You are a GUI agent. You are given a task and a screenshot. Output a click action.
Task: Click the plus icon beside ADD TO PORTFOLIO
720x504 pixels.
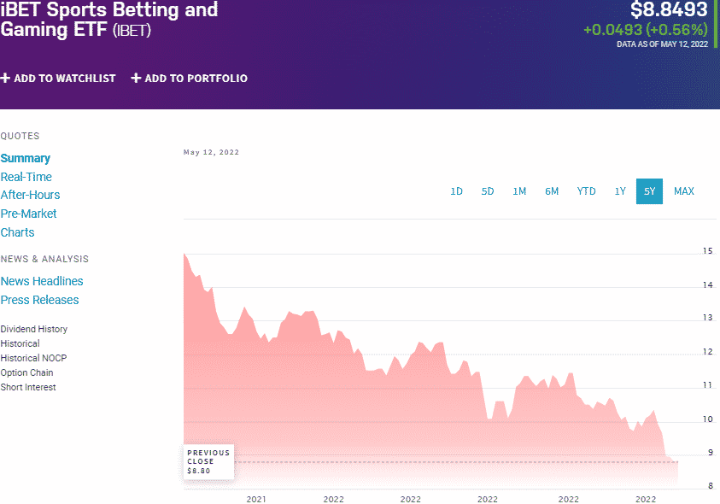click(135, 78)
